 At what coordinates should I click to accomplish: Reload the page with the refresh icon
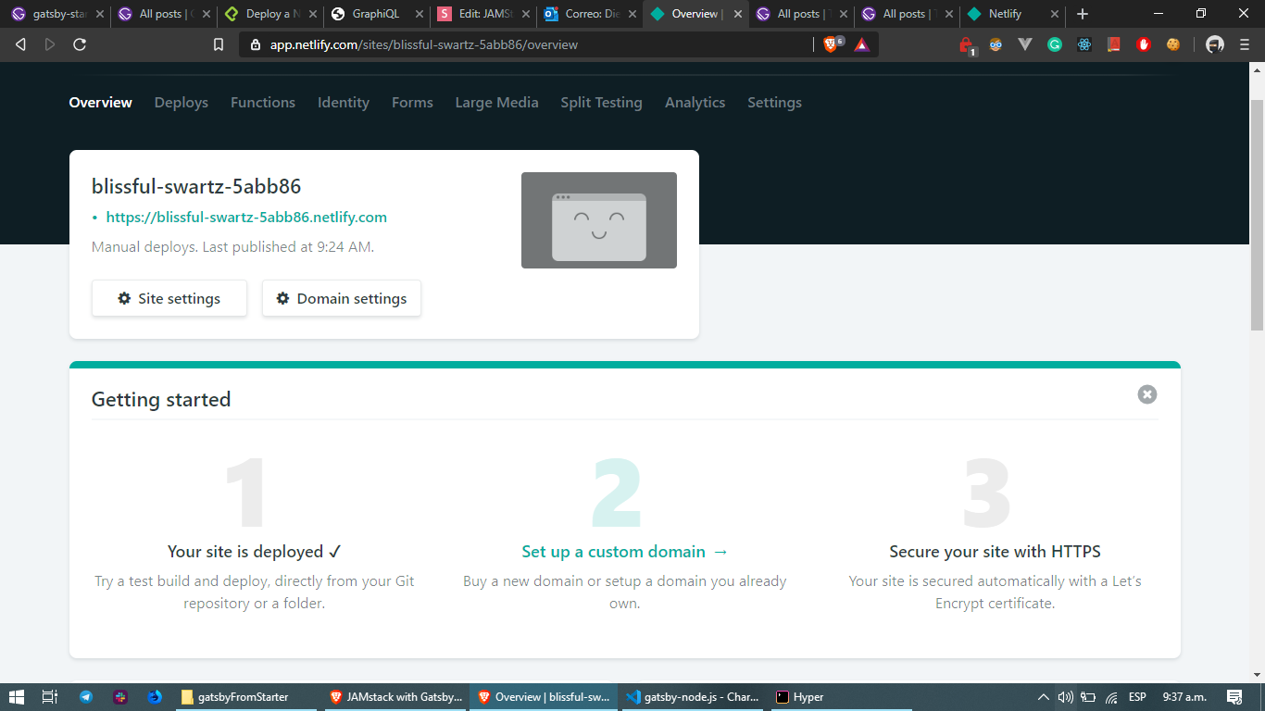coord(80,44)
